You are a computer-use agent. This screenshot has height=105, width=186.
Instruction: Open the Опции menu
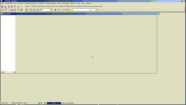[59, 3]
